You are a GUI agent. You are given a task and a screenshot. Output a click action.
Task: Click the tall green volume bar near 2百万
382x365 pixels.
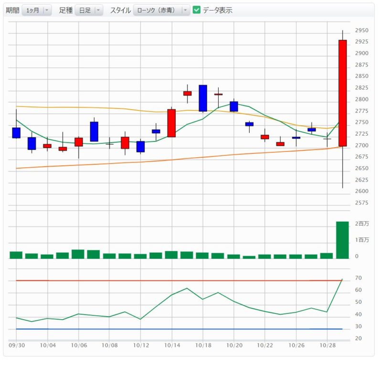pyautogui.click(x=342, y=240)
